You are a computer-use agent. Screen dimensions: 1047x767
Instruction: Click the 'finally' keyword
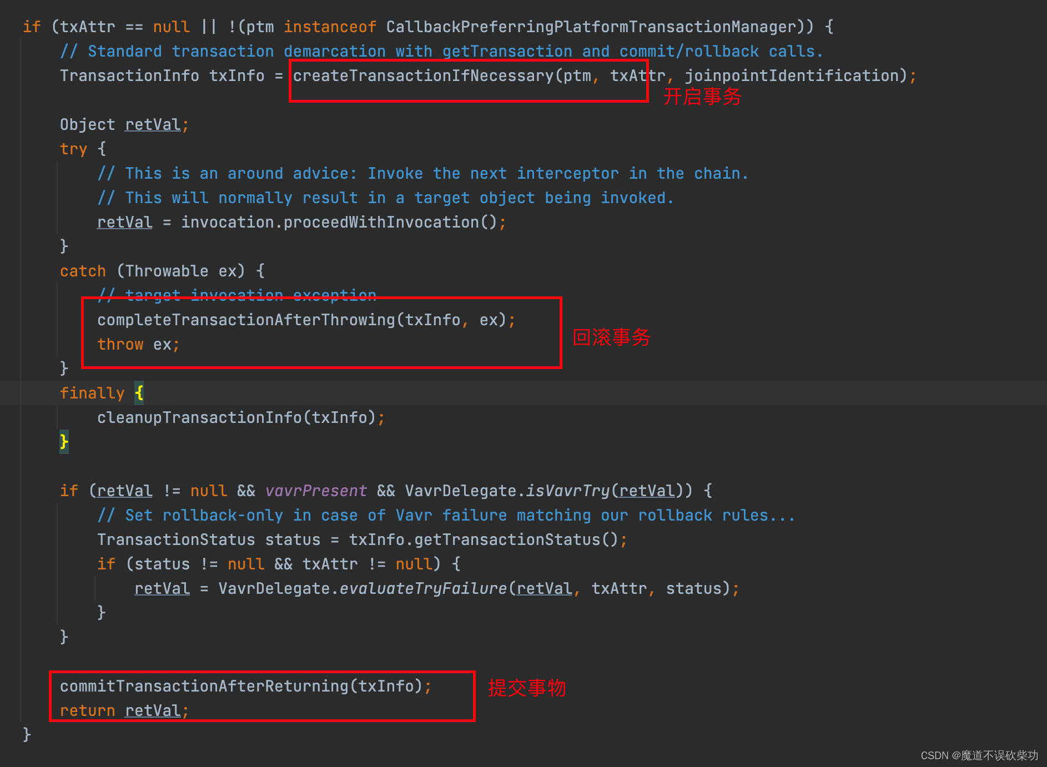(92, 393)
